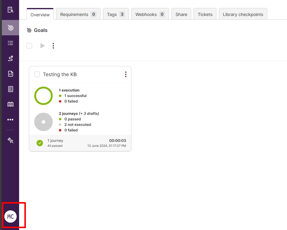
Task: Open the map icon in sidebar
Action: tap(10, 104)
